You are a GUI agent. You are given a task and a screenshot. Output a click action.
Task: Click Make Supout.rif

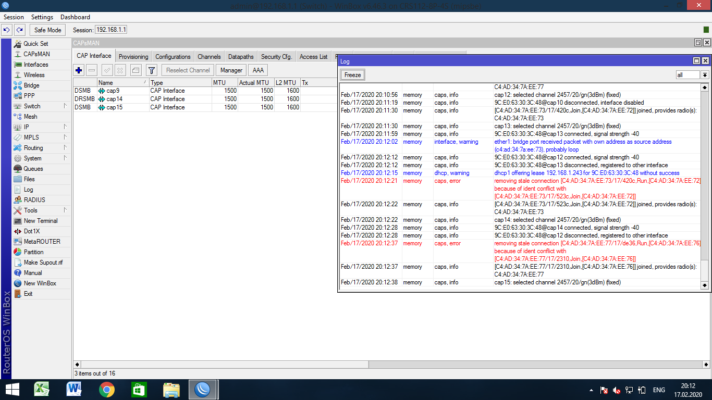(x=42, y=262)
